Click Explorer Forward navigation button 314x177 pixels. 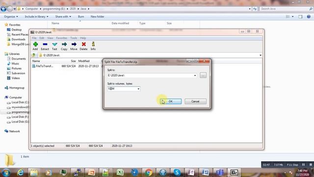10,9
